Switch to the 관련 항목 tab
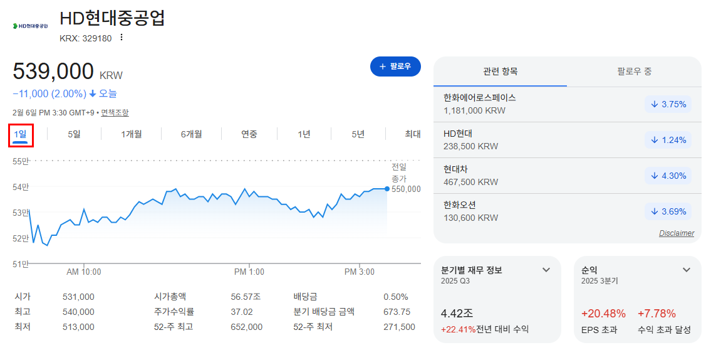 (x=500, y=72)
